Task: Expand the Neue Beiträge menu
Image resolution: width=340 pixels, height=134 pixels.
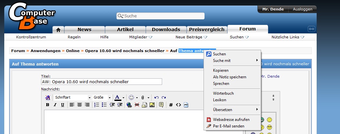Action: (191, 37)
